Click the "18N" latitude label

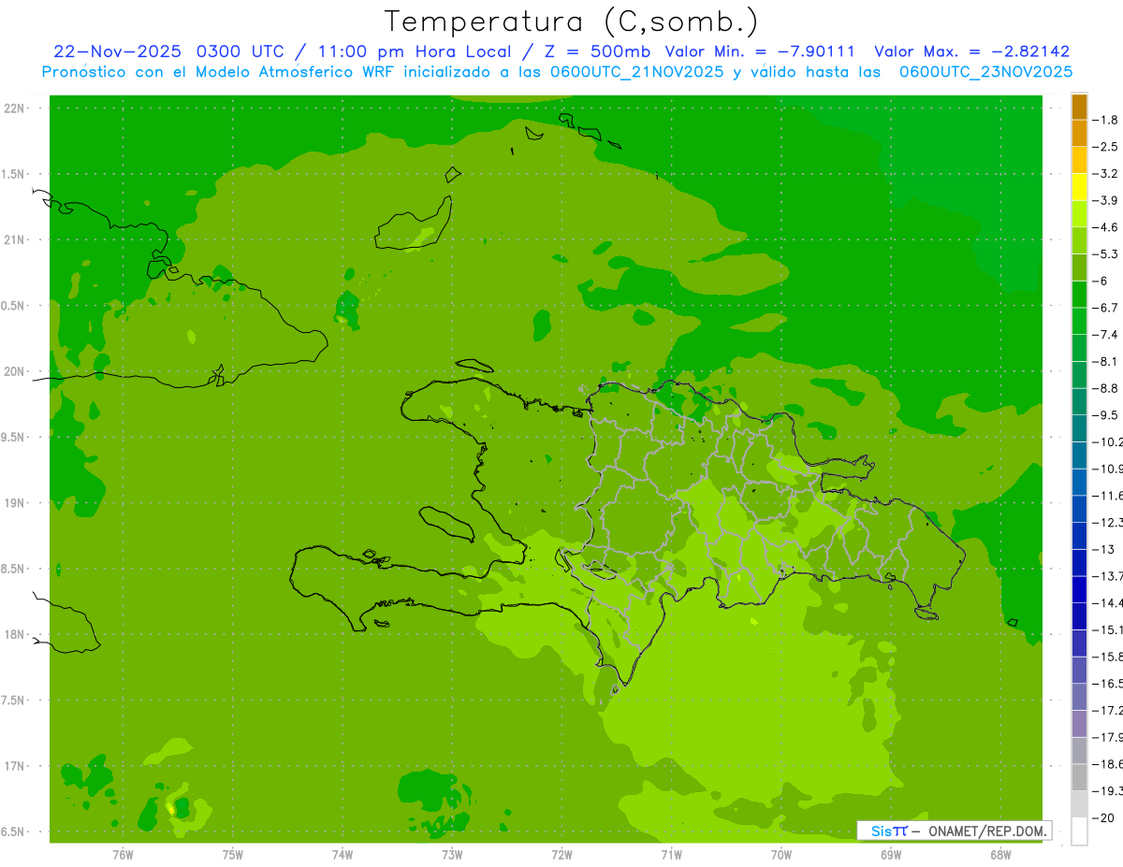[x=15, y=635]
